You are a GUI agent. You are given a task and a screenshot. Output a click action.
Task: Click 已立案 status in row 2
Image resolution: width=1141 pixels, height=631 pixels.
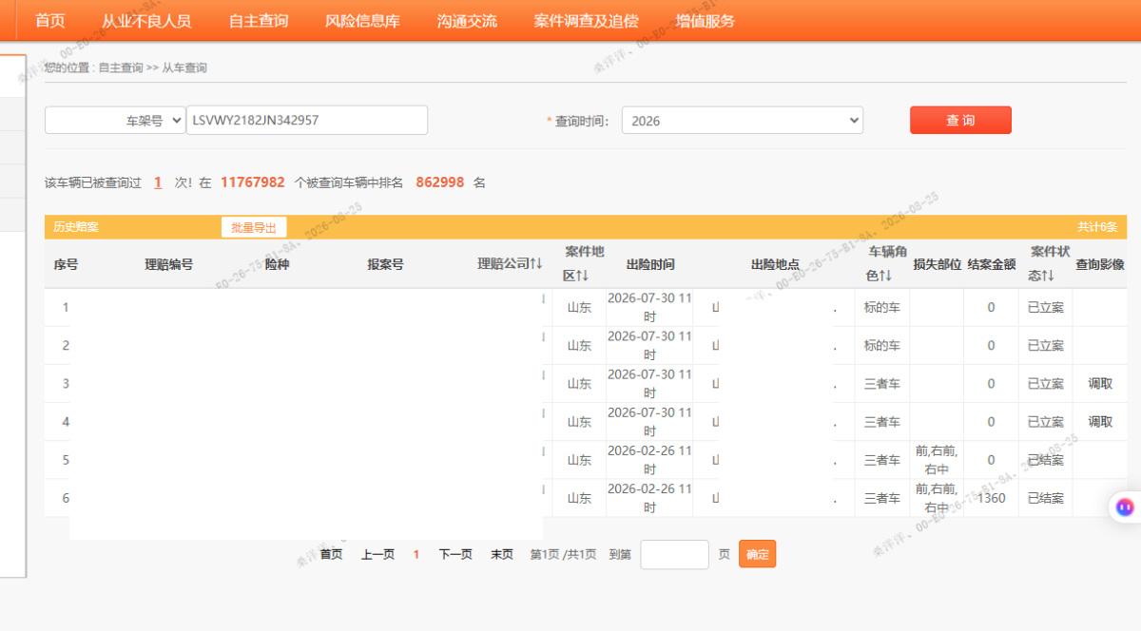click(1045, 346)
